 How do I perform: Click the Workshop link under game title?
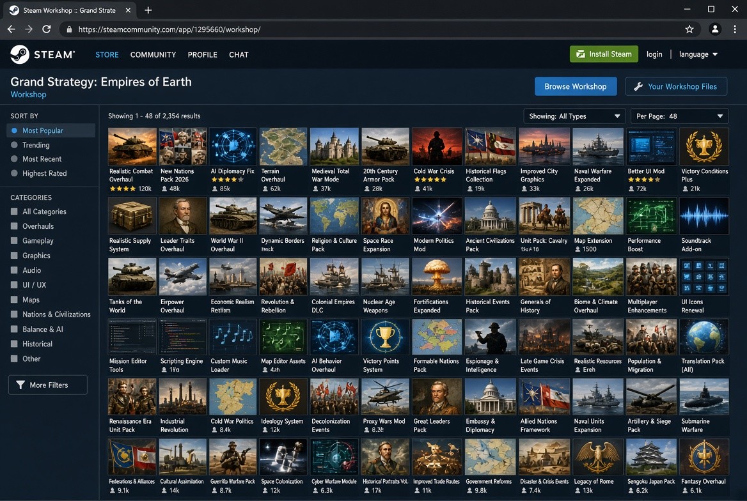(29, 95)
